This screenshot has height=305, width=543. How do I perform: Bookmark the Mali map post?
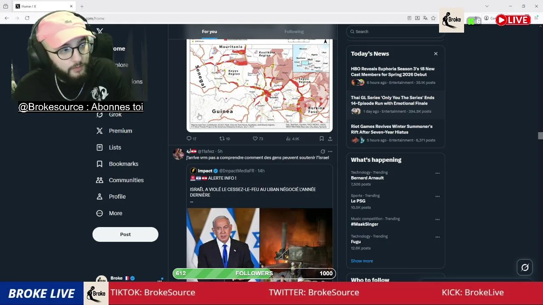pos(322,139)
